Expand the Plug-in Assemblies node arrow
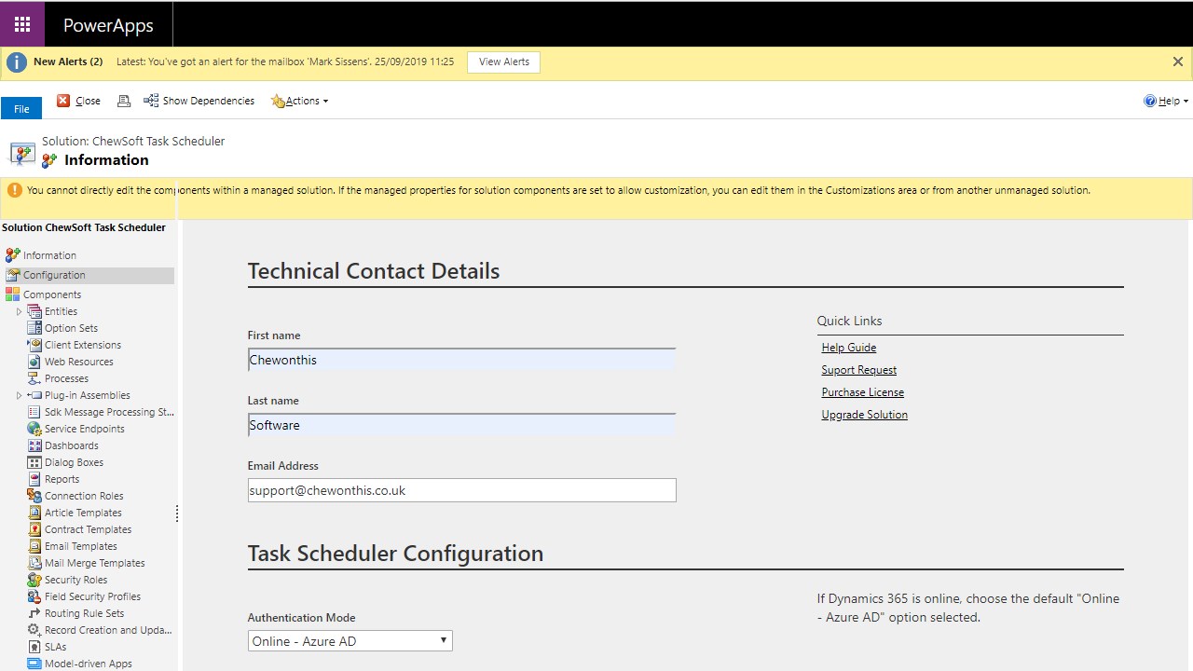The height and width of the screenshot is (671, 1193). [19, 395]
